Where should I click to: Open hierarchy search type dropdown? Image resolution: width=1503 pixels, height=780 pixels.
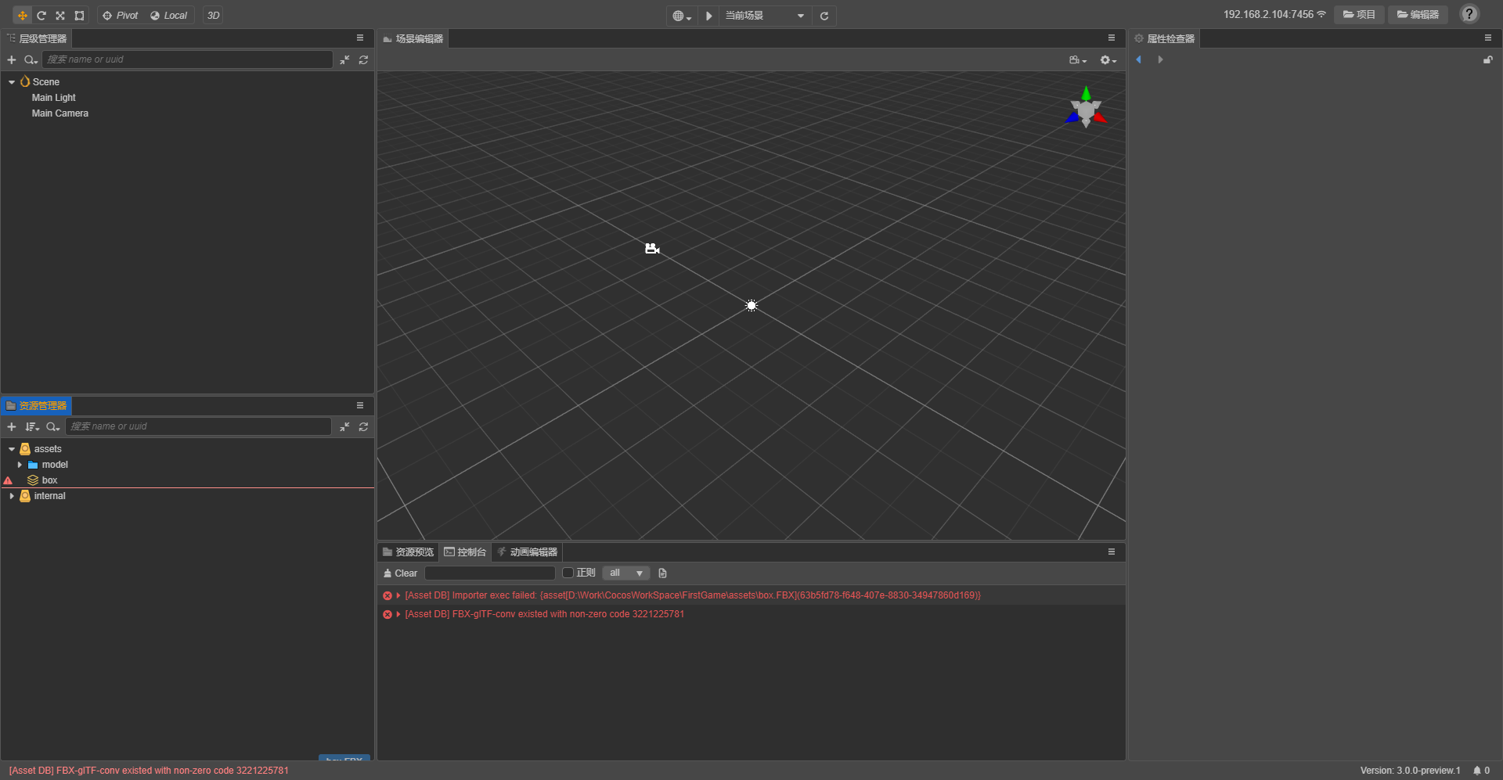point(31,59)
